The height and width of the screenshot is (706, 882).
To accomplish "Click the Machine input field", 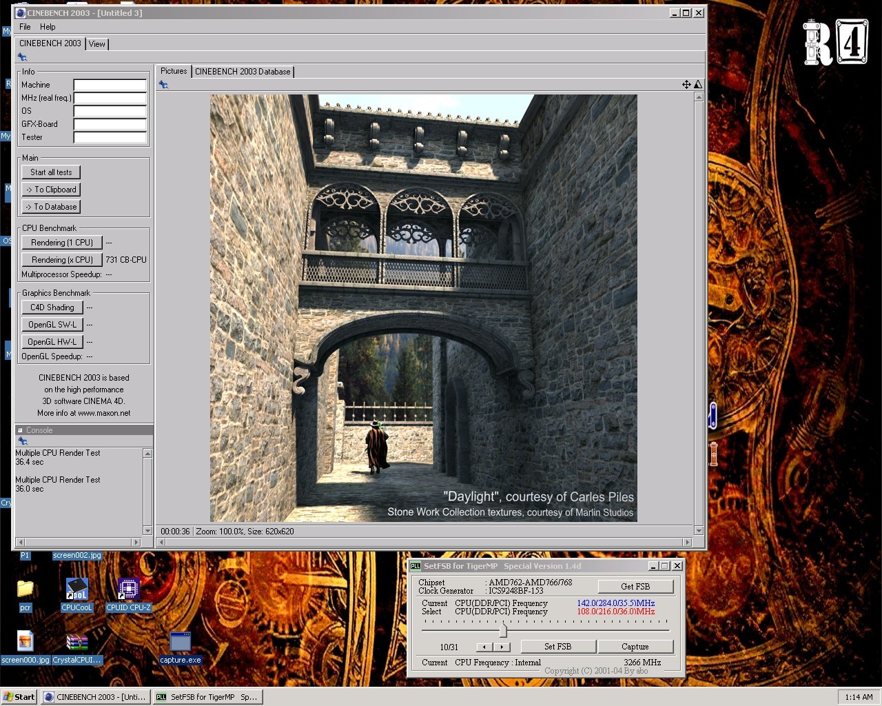I will click(x=110, y=85).
